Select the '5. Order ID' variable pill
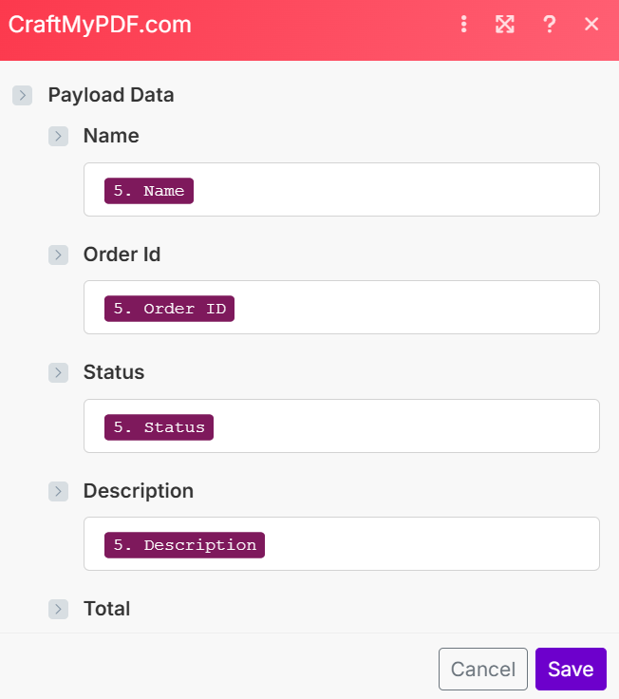Image resolution: width=619 pixels, height=699 pixels. click(x=169, y=309)
